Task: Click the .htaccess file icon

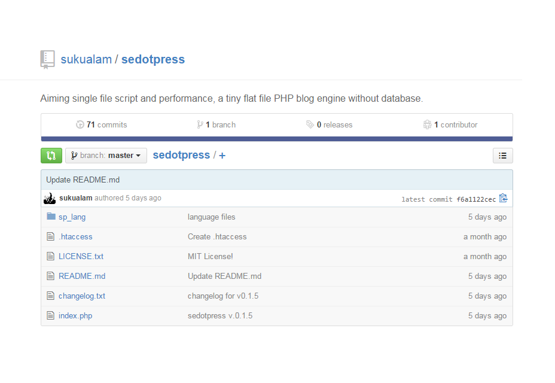Action: 51,236
